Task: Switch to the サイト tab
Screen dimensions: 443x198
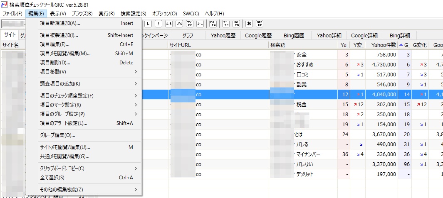Action: tap(10, 35)
